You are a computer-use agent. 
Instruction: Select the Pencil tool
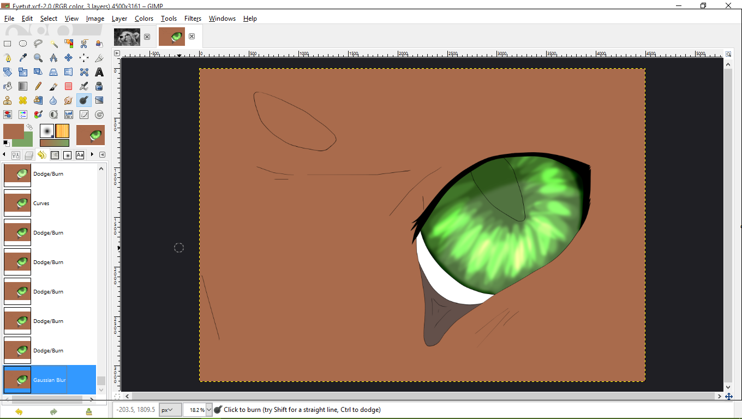38,86
